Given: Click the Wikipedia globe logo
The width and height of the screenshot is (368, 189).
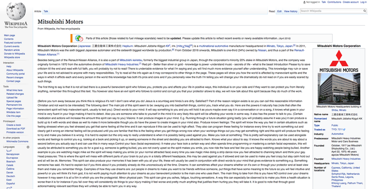Looking at the screenshot, I should coord(16,11).
